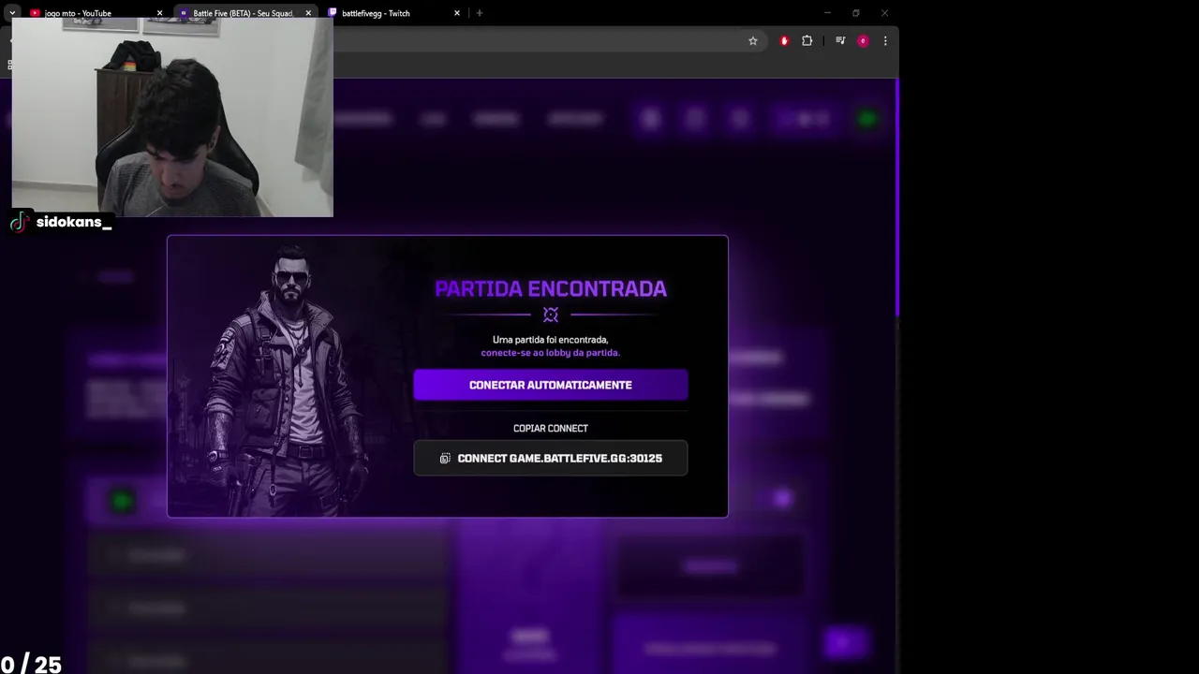This screenshot has width=1199, height=674.
Task: Minimize the browser window
Action: click(x=827, y=13)
